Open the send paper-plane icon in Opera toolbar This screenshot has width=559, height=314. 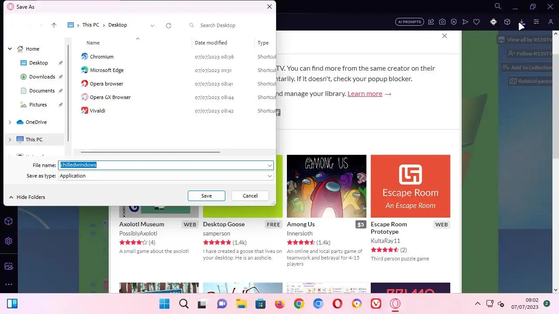(465, 22)
